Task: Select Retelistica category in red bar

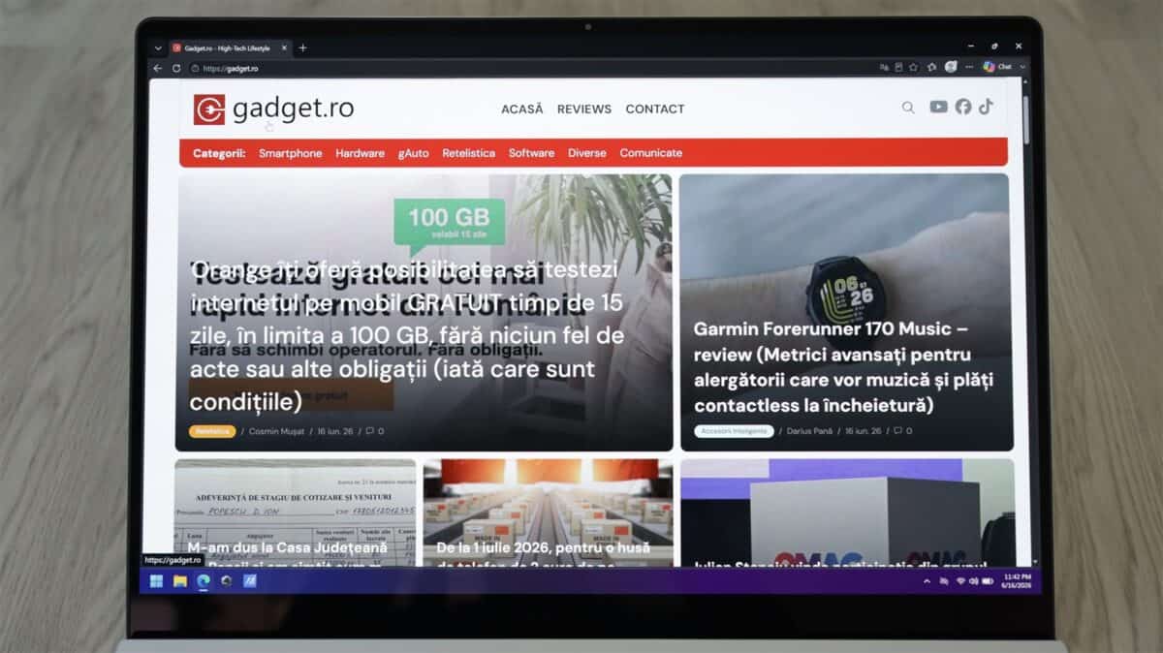Action: [x=468, y=153]
